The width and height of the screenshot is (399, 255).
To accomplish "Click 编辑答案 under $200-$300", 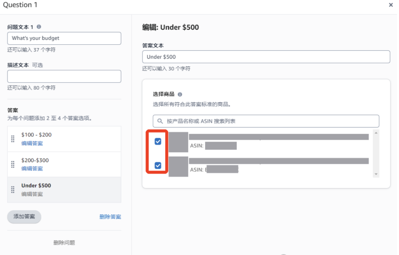I will point(32,169).
